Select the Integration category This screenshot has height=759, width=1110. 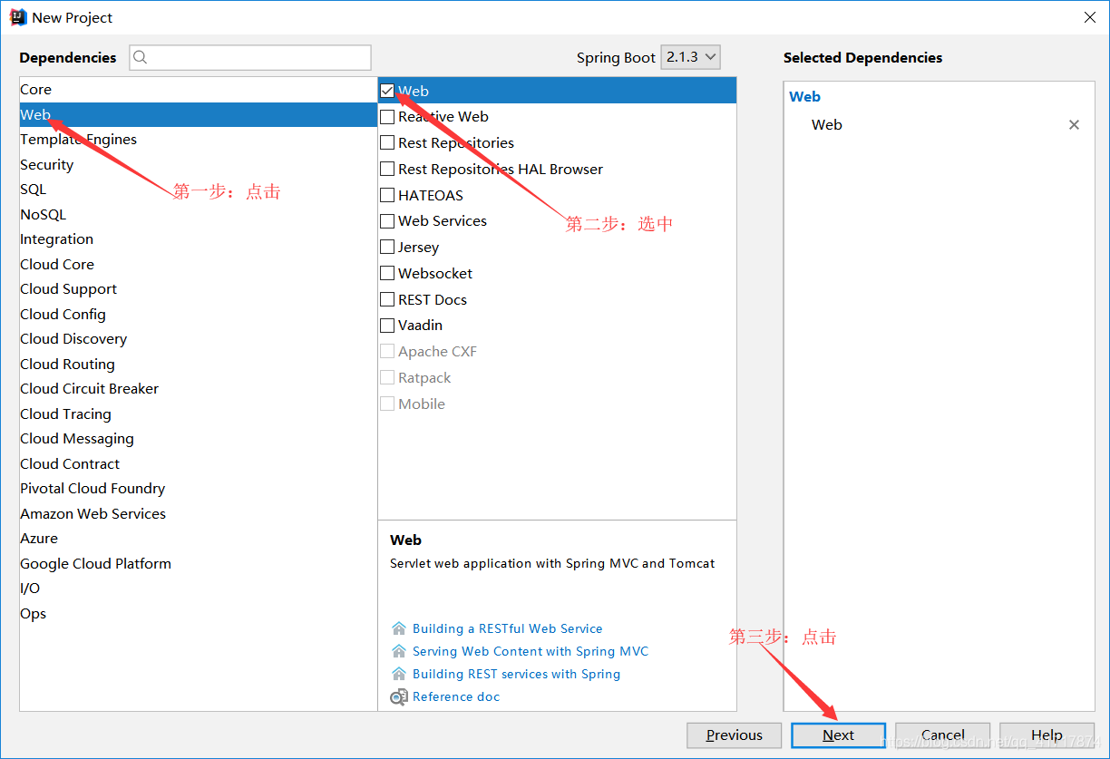point(198,239)
